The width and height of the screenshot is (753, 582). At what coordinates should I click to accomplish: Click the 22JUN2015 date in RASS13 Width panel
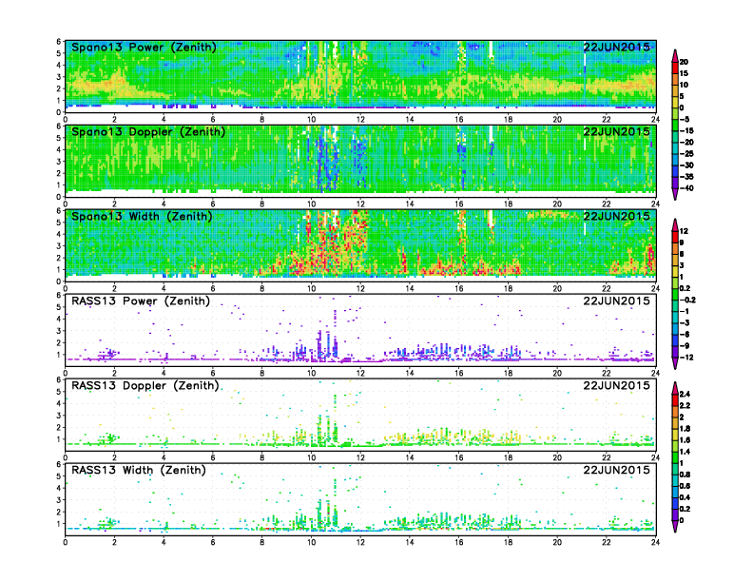point(617,470)
